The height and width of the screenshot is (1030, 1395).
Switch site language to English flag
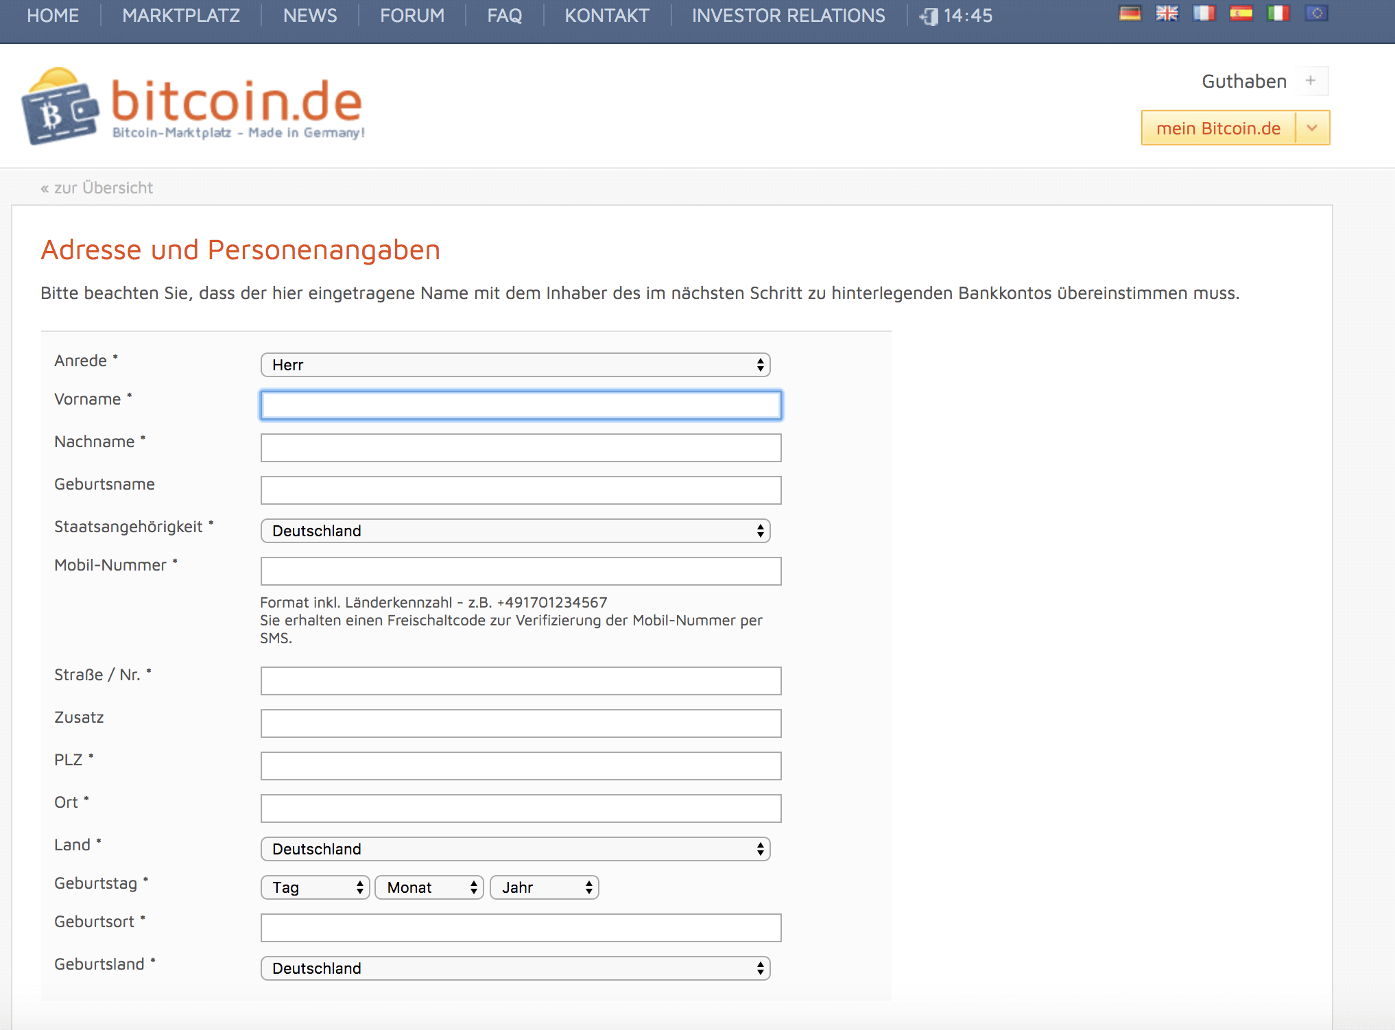tap(1167, 13)
